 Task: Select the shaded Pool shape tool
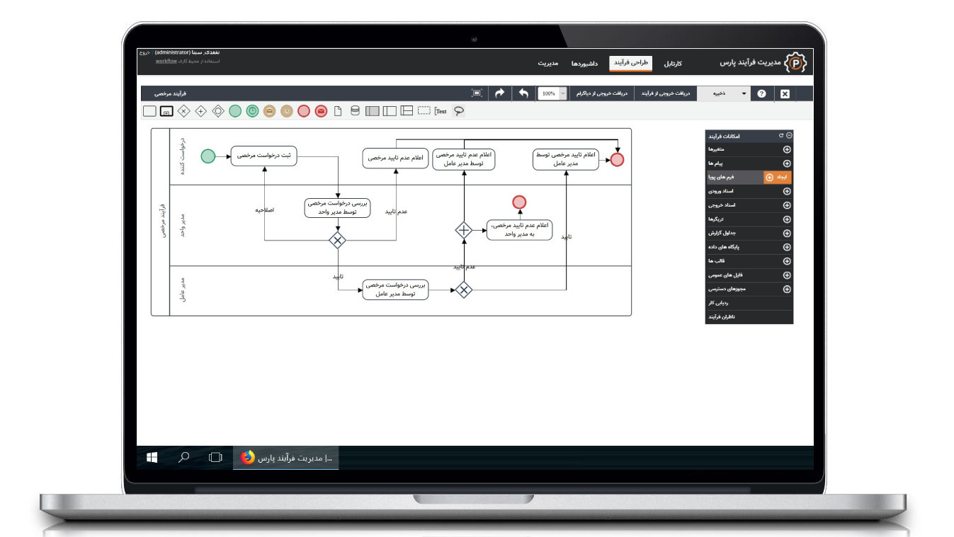click(x=372, y=111)
